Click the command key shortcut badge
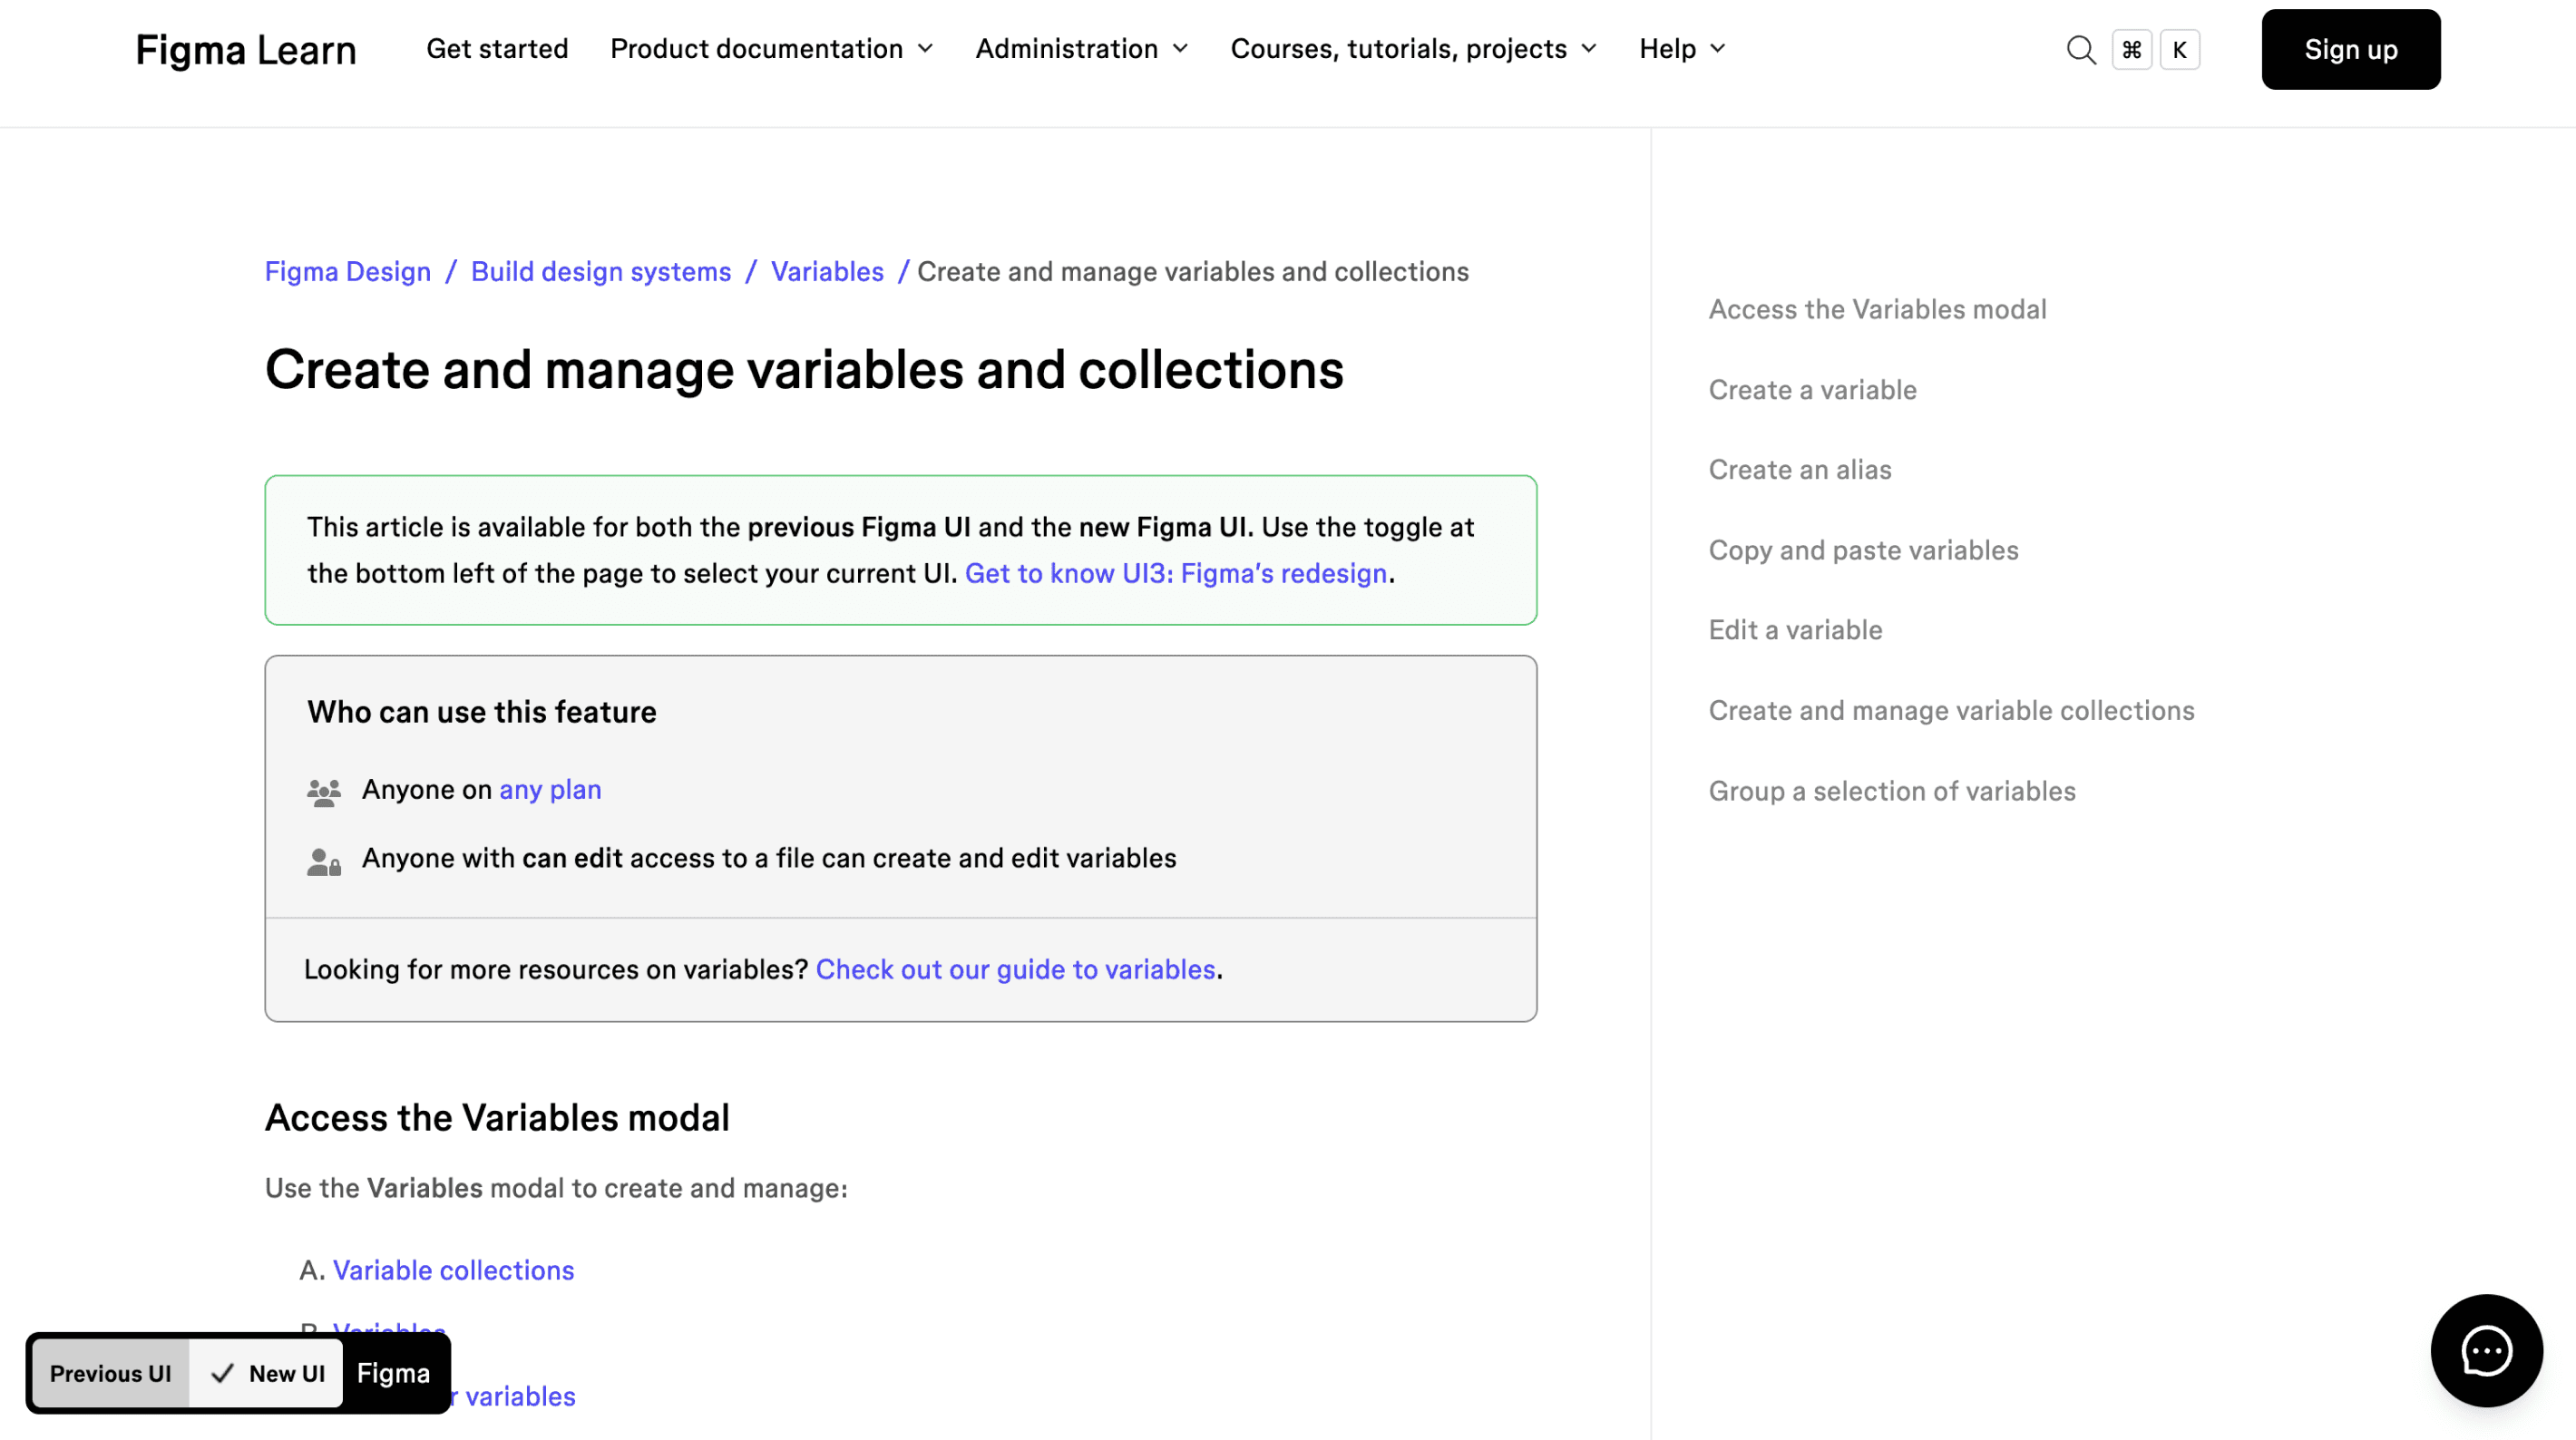The image size is (2576, 1440). pyautogui.click(x=2131, y=49)
